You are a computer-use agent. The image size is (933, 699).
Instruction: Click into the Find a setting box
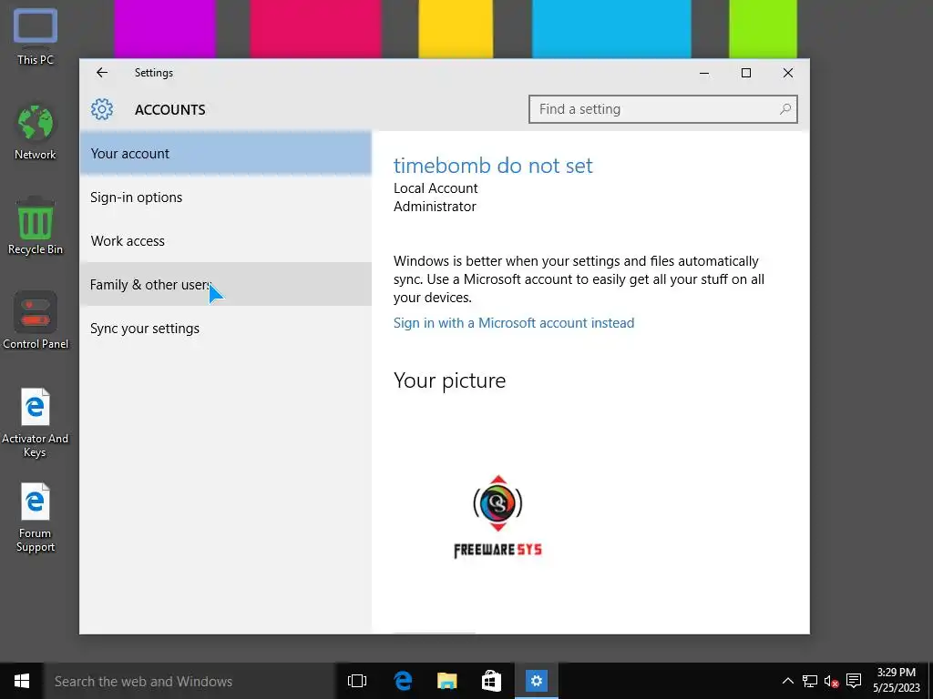pyautogui.click(x=663, y=109)
